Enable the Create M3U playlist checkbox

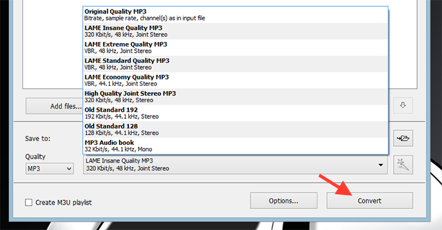pyautogui.click(x=29, y=203)
